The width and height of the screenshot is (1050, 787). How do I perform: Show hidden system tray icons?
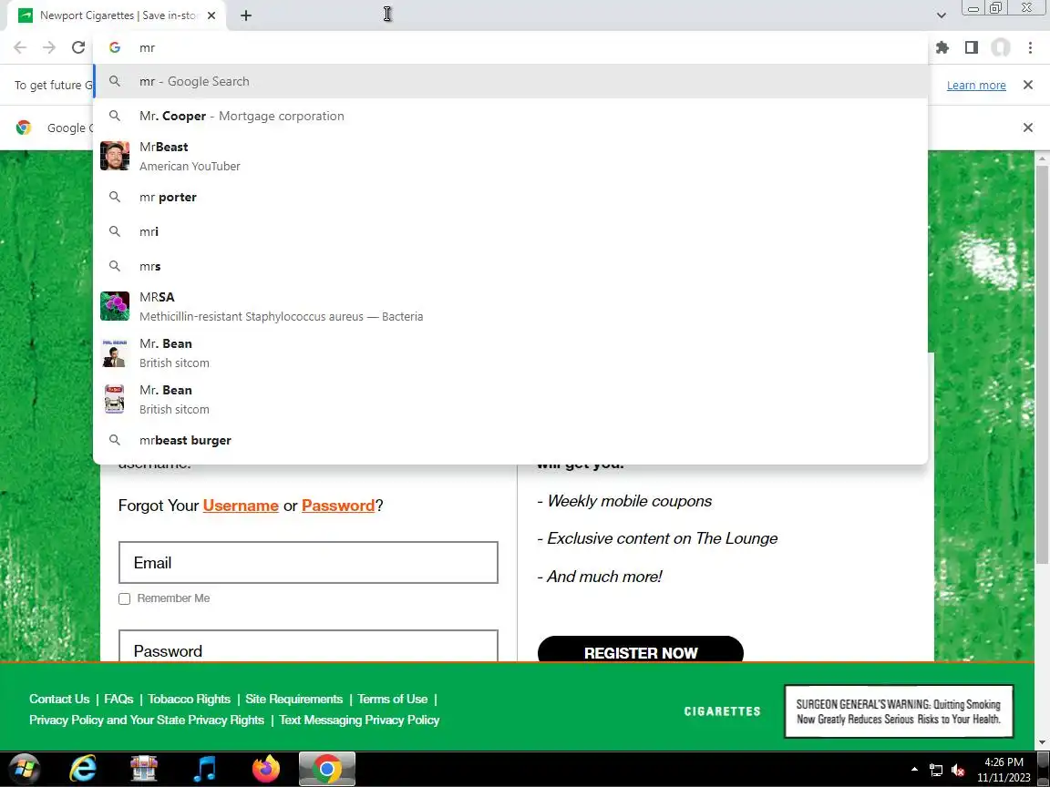(x=914, y=770)
